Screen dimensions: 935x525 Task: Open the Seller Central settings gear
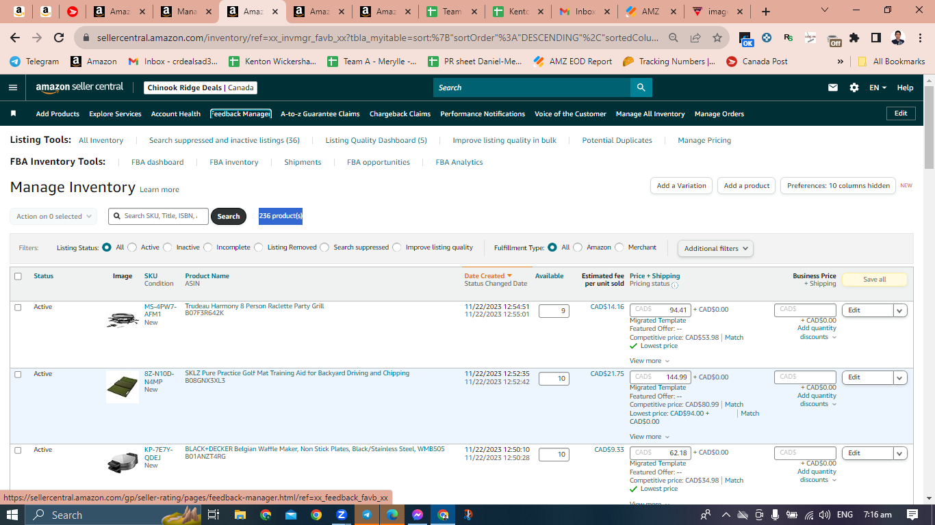(x=854, y=87)
